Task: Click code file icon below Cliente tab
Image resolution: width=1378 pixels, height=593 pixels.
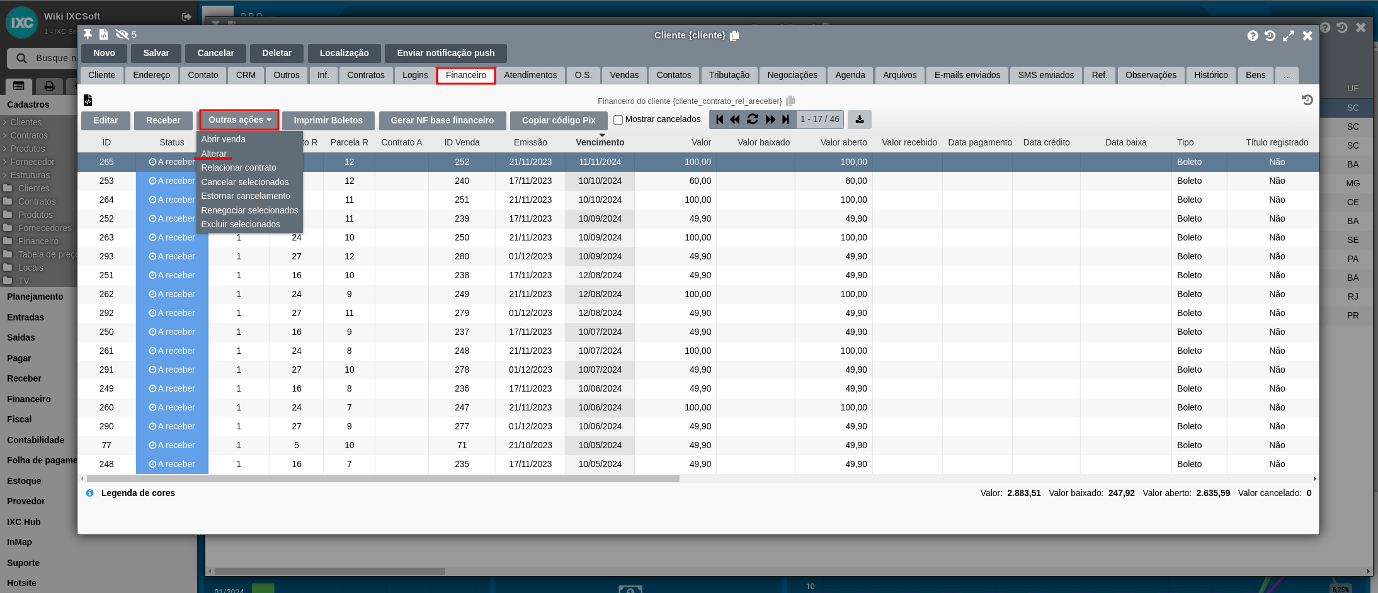Action: pos(88,100)
